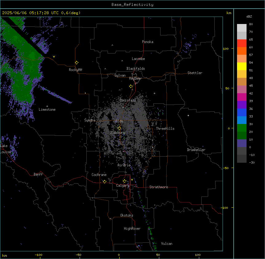Click the Lacombe city label
This screenshot has height=259, width=265.
(138, 59)
